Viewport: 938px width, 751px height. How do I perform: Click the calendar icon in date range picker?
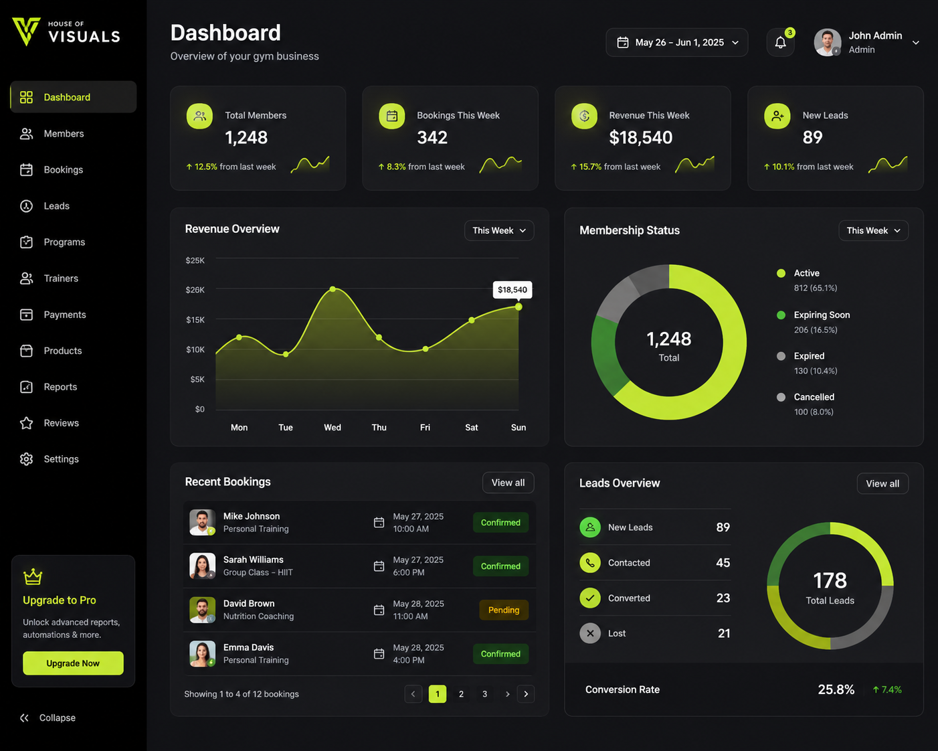pyautogui.click(x=623, y=42)
